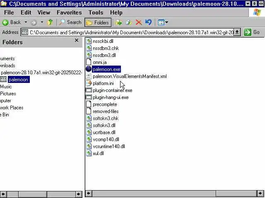Select the palemoon folder in tree
The width and height of the screenshot is (265, 198).
point(18,80)
